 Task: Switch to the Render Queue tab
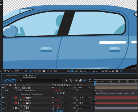point(11,76)
